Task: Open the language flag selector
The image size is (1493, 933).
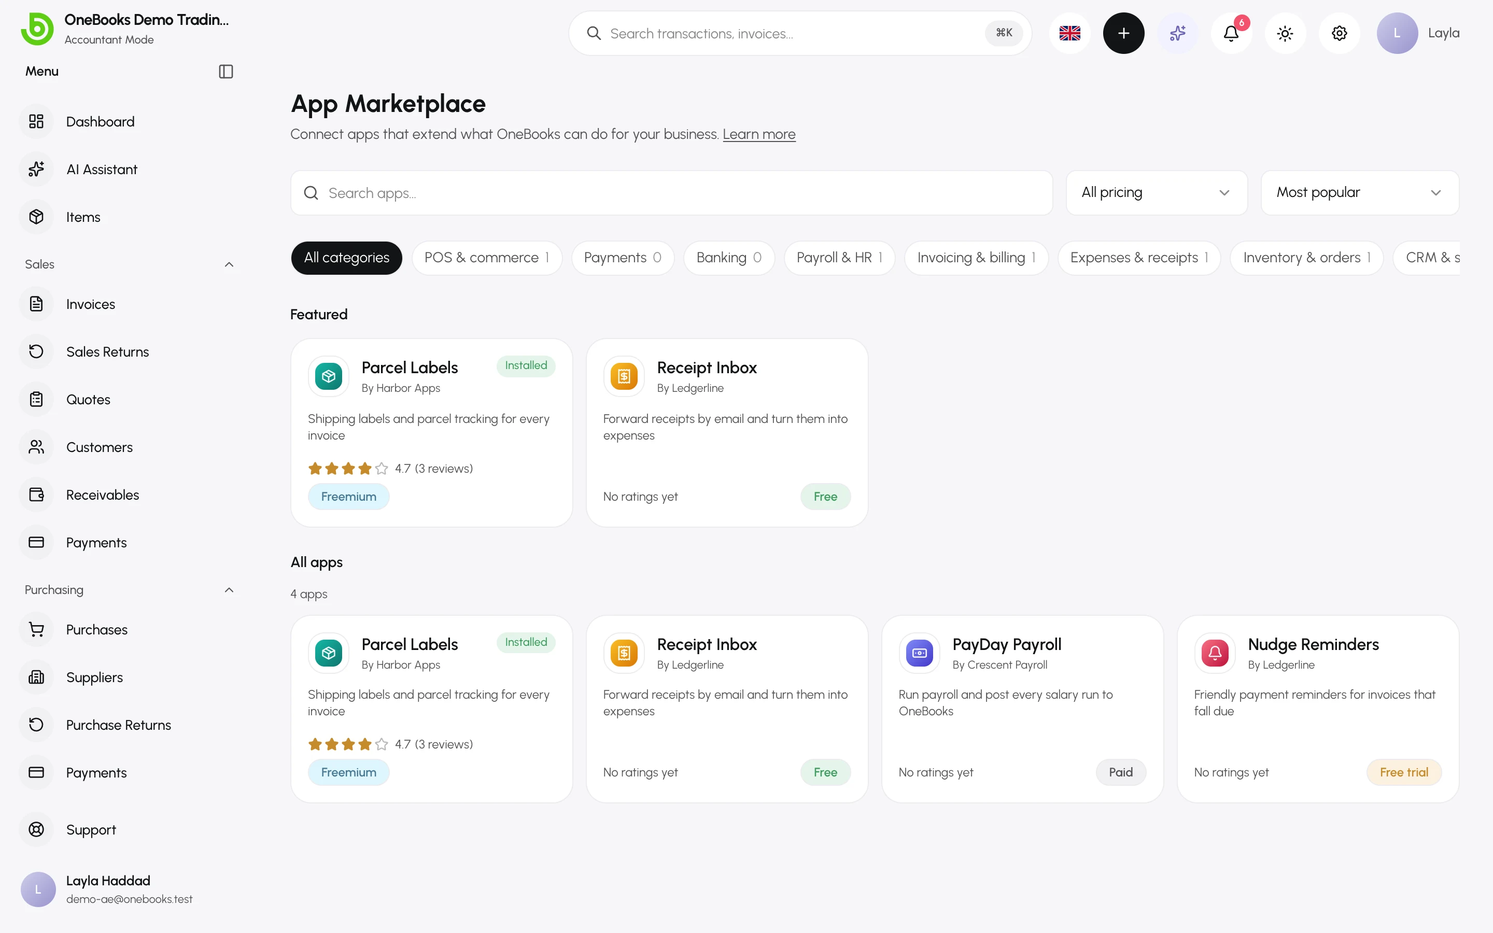Action: click(1069, 33)
